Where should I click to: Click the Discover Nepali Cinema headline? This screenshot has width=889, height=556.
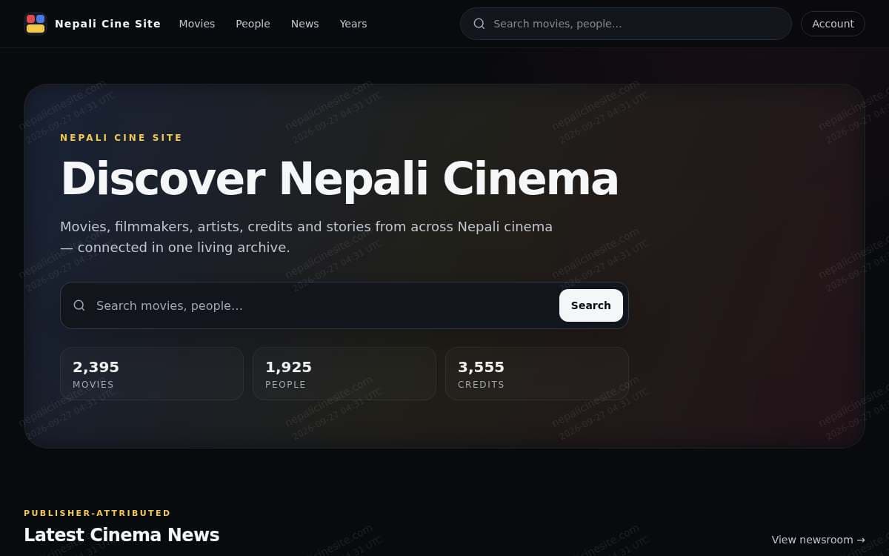pos(339,179)
